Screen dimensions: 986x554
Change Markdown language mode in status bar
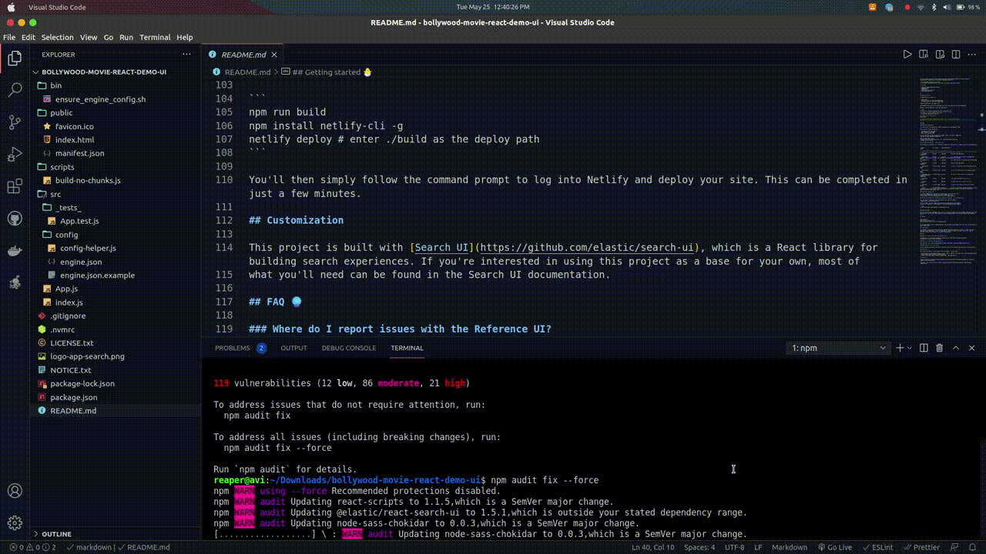tap(790, 547)
